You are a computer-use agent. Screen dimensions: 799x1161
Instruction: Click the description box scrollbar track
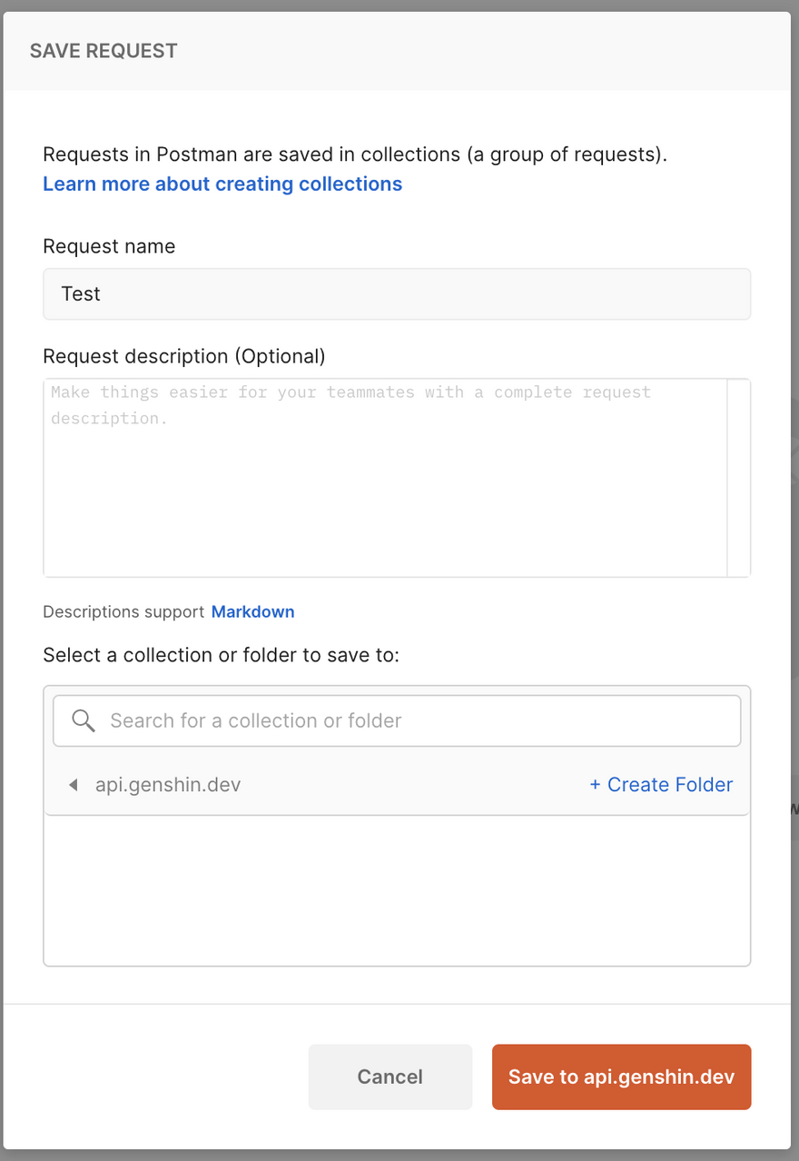[738, 477]
